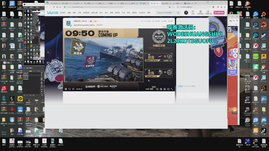Image resolution: width=269 pixels, height=151 pixels.
Task: Click the browser address bar URL
Action: point(95,7)
